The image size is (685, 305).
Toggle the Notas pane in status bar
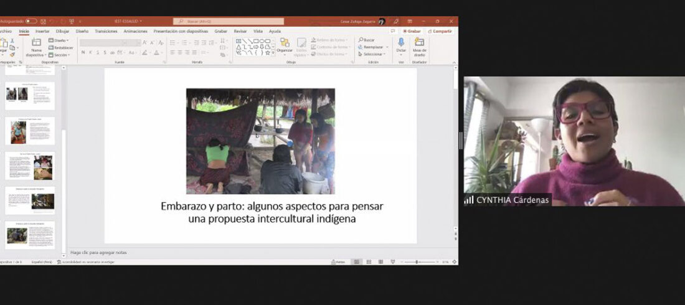click(x=339, y=262)
